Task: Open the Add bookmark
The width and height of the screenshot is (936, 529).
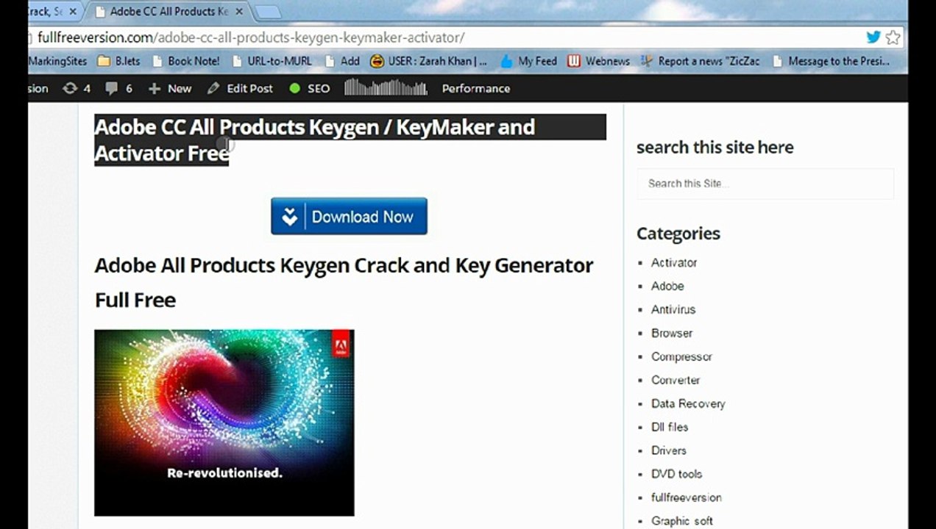Action: pos(342,61)
